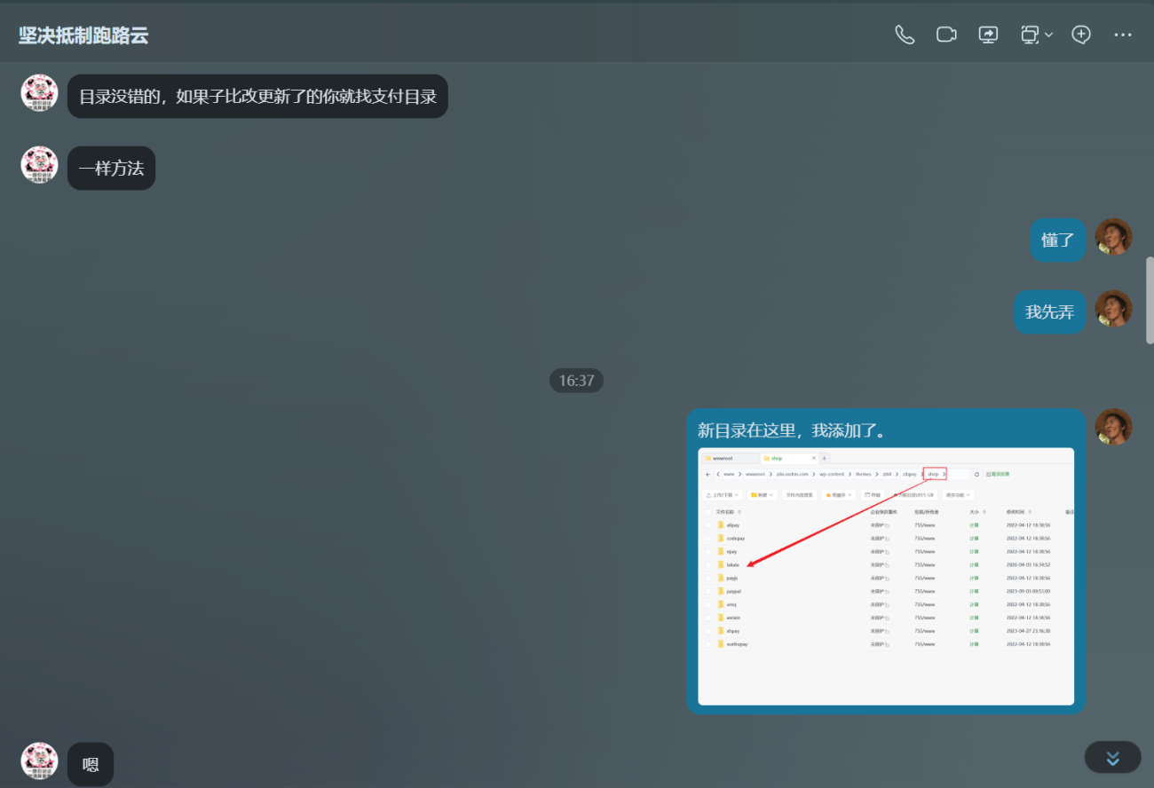Click the 新目录在这里，我添加了 caption text
1154x788 pixels.
[792, 430]
